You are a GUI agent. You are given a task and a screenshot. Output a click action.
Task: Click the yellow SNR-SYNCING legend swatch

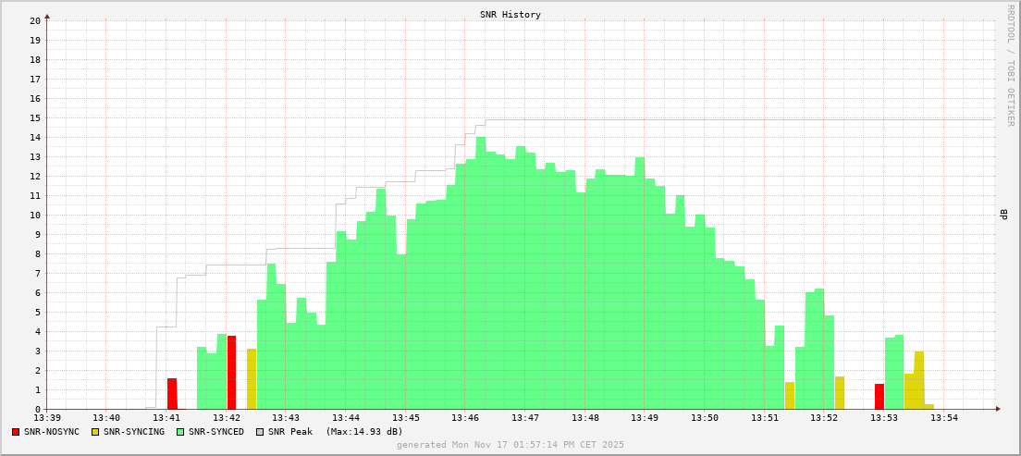[x=94, y=432]
